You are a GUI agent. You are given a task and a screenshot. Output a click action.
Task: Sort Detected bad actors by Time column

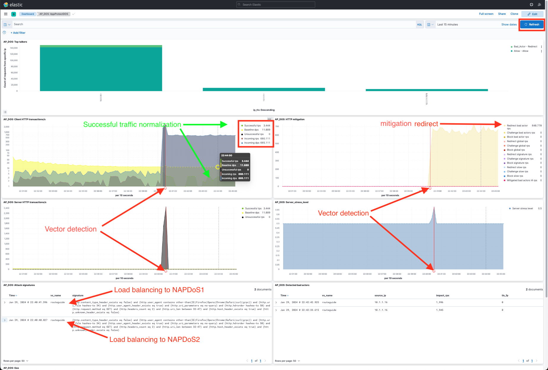tap(284, 295)
